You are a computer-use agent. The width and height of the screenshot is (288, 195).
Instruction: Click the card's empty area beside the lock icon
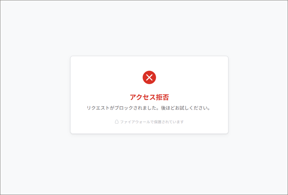pyautogui.click(x=93, y=122)
